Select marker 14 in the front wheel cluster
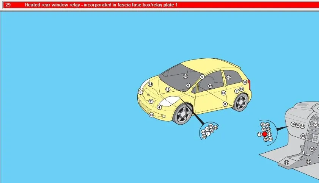319x183 pixels. click(x=215, y=128)
